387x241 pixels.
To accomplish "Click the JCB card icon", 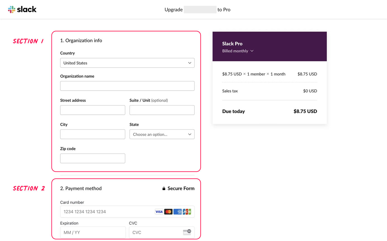I will tap(187, 212).
